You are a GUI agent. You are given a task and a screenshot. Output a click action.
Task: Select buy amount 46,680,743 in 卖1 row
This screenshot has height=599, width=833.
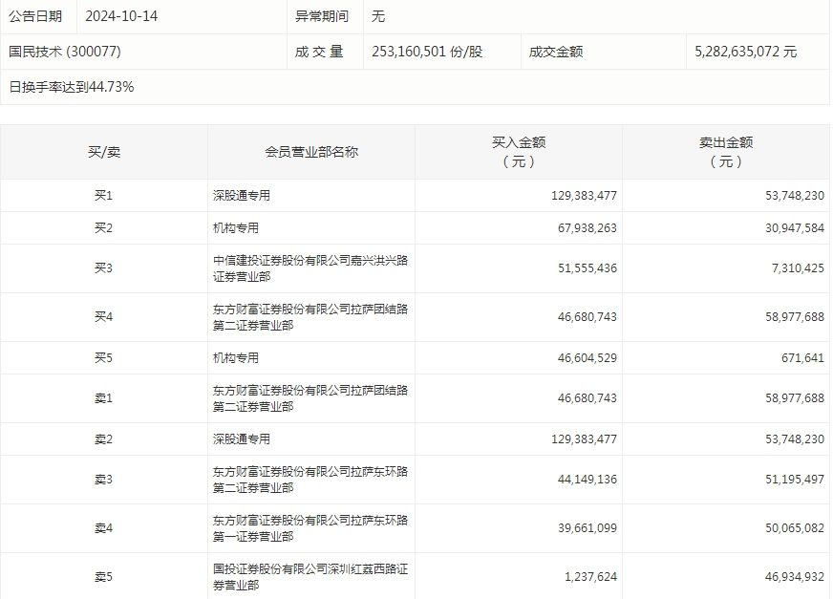pos(587,398)
